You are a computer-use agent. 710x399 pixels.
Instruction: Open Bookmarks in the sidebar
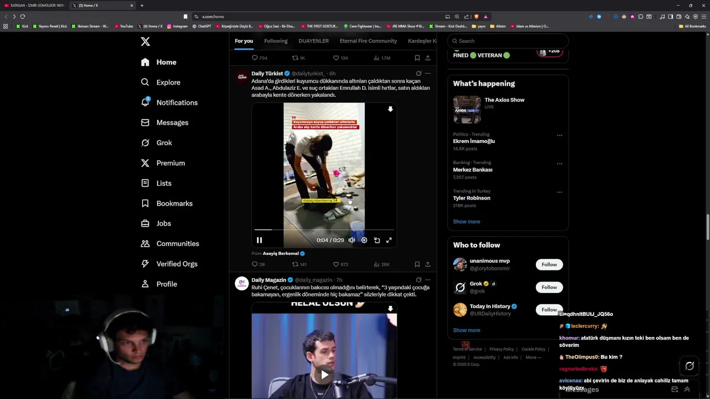pyautogui.click(x=166, y=203)
